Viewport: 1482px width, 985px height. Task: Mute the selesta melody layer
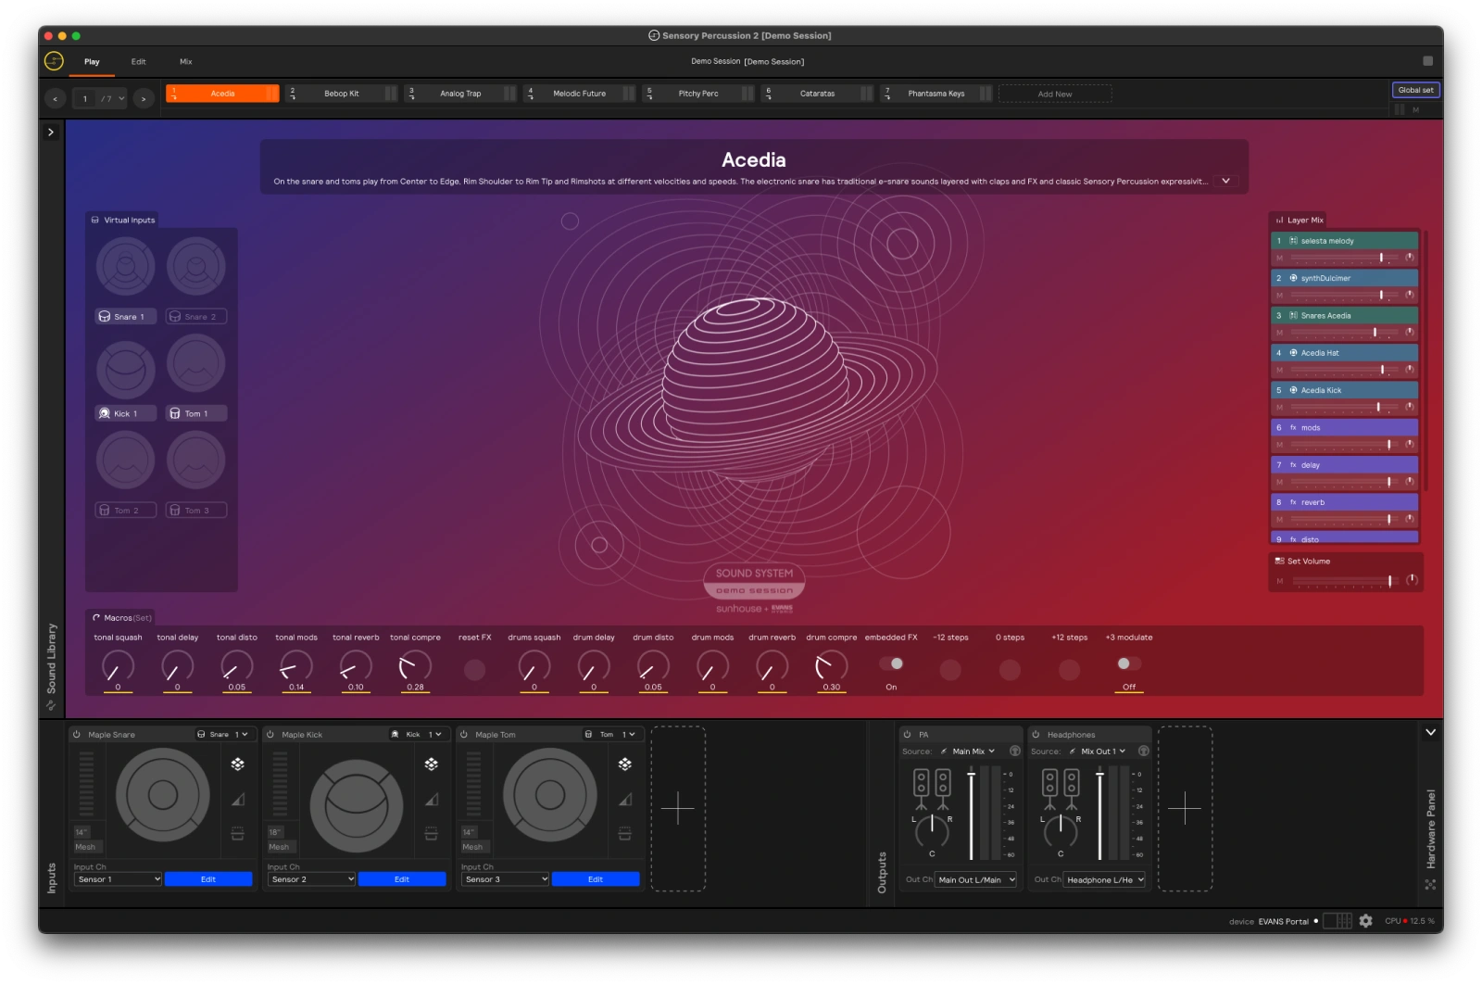(x=1280, y=259)
